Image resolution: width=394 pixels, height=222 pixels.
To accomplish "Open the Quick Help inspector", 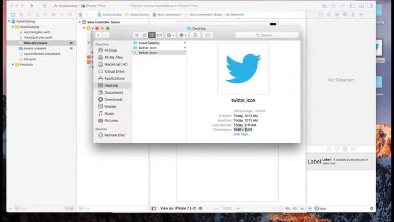I will (x=329, y=15).
